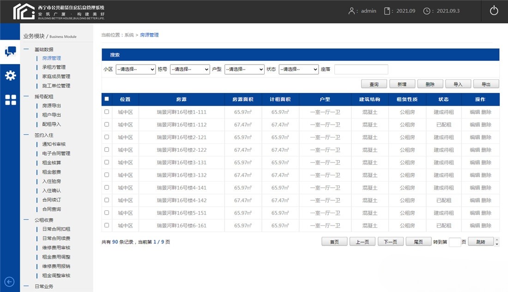The height and width of the screenshot is (292, 508).
Task: Select checkbox of the 已配租 row 1-112
Action: (106, 124)
